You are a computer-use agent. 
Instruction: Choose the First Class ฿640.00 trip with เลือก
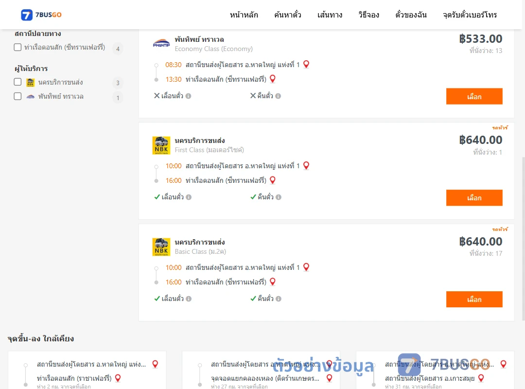[x=474, y=198]
